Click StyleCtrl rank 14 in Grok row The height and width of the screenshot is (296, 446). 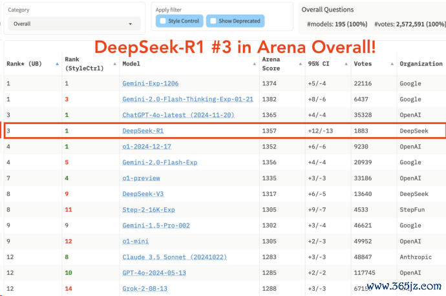69,289
